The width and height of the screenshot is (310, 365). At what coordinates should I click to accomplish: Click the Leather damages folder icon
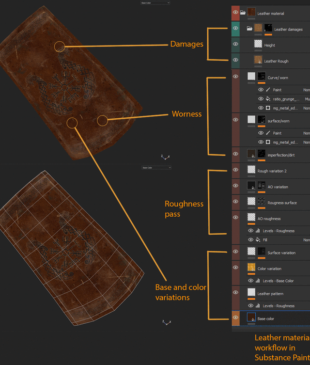point(249,29)
